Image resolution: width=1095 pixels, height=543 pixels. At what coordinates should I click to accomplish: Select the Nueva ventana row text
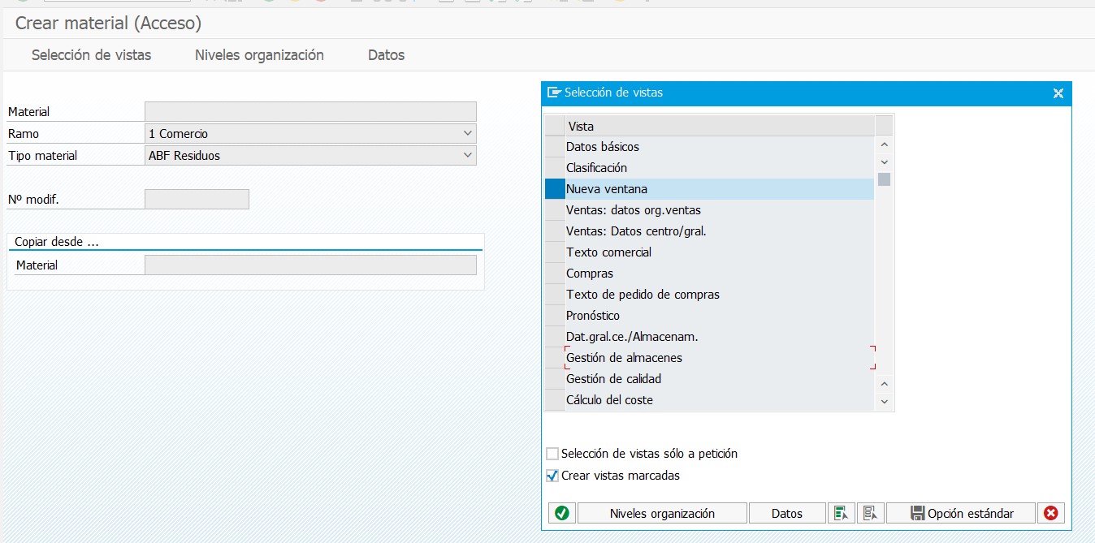(x=607, y=189)
